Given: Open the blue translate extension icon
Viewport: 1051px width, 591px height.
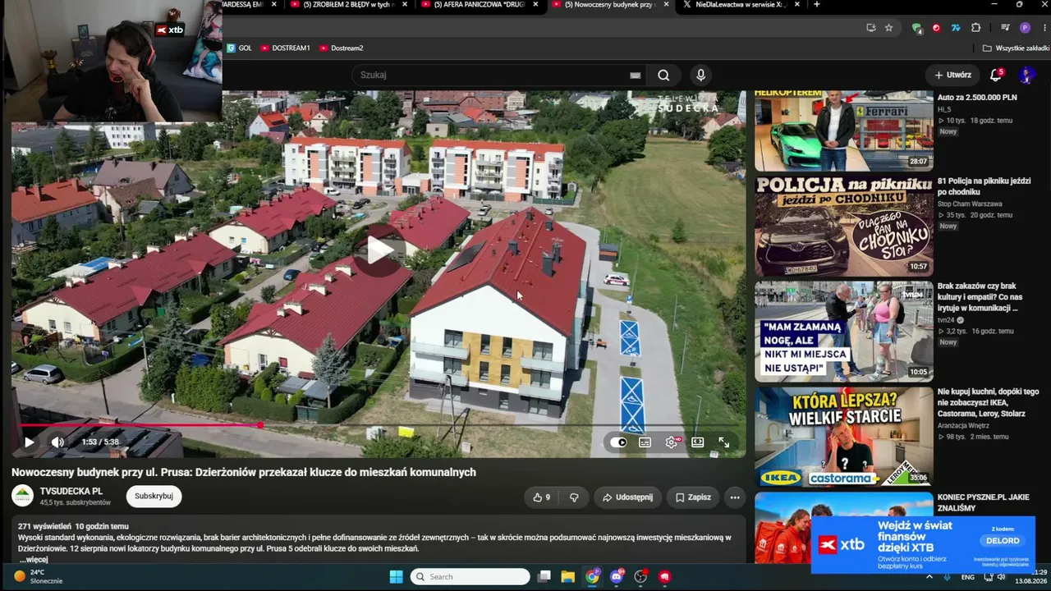Looking at the screenshot, I should pyautogui.click(x=956, y=28).
